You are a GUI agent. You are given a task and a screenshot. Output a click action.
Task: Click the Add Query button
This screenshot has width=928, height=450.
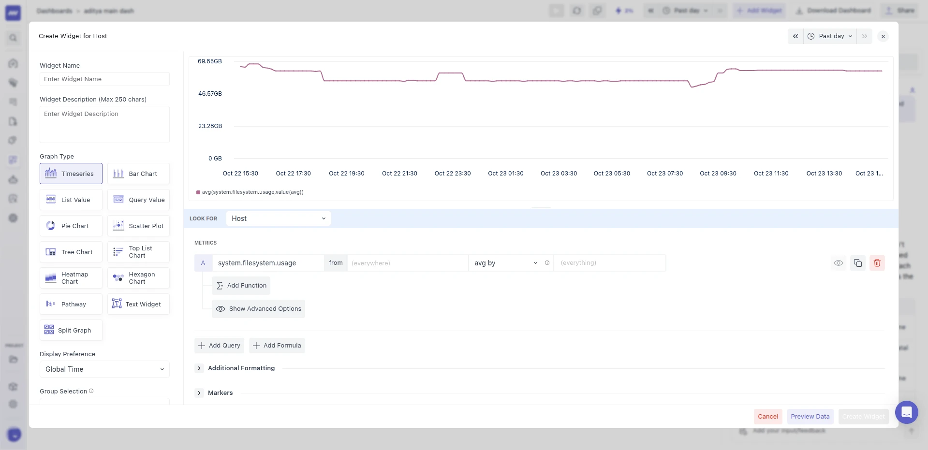219,346
